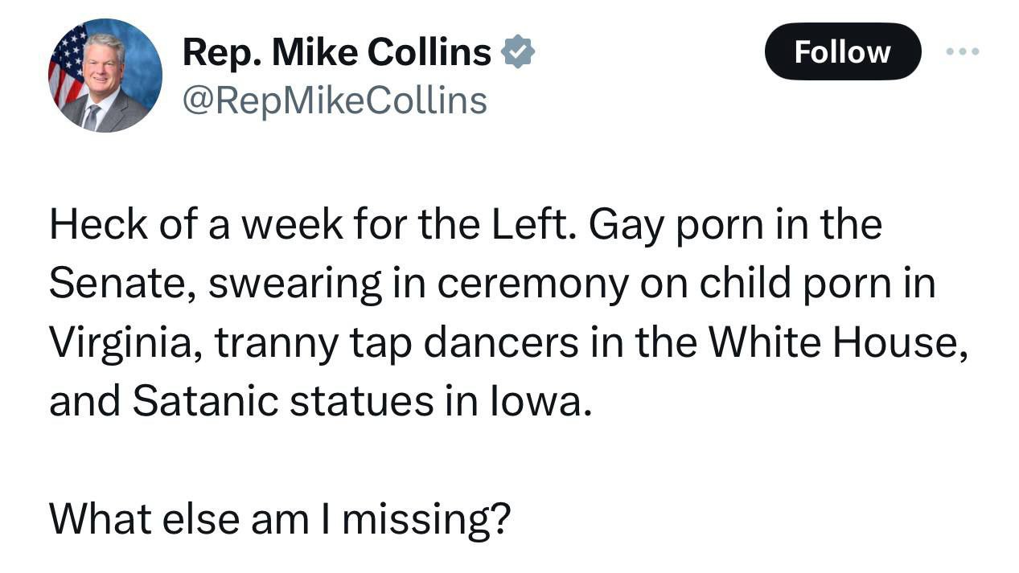Click the verified checkmark badge
This screenshot has height=573, width=1019.
point(518,53)
